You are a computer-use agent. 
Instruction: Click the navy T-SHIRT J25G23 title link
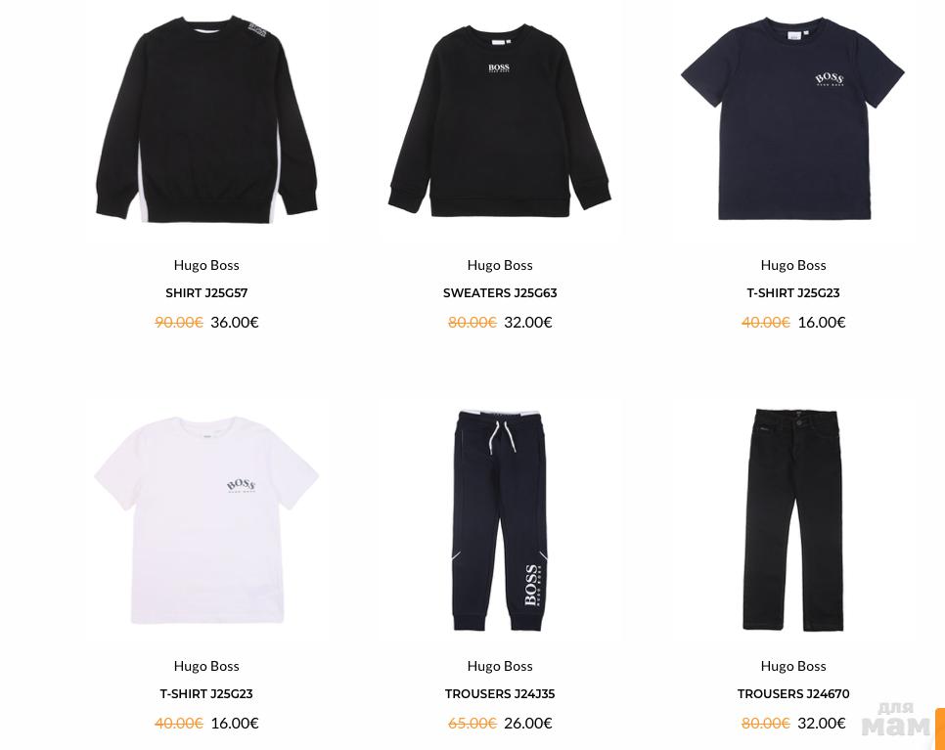(793, 293)
